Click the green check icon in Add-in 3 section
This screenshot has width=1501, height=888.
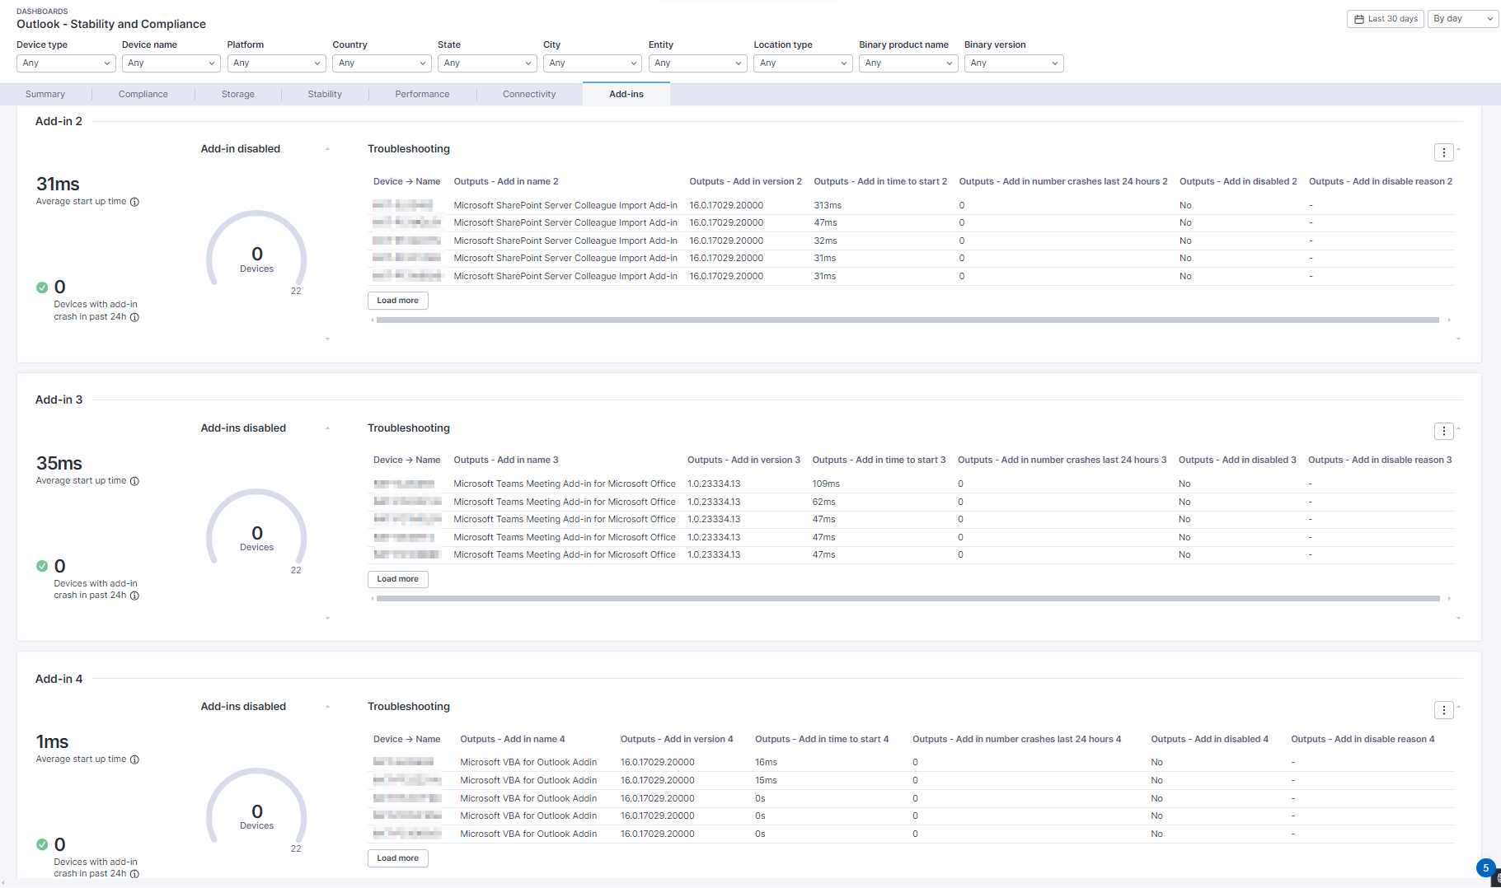(x=42, y=566)
